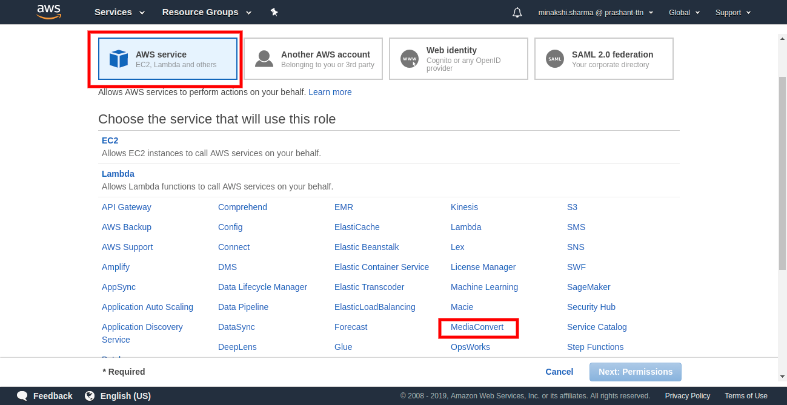Screen dimensions: 787x405
Task: Select the EMR service
Action: coord(344,207)
